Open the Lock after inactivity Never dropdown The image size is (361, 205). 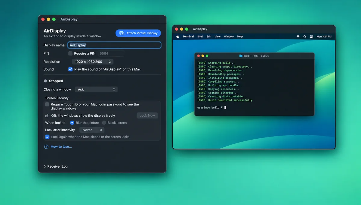[x=92, y=130]
